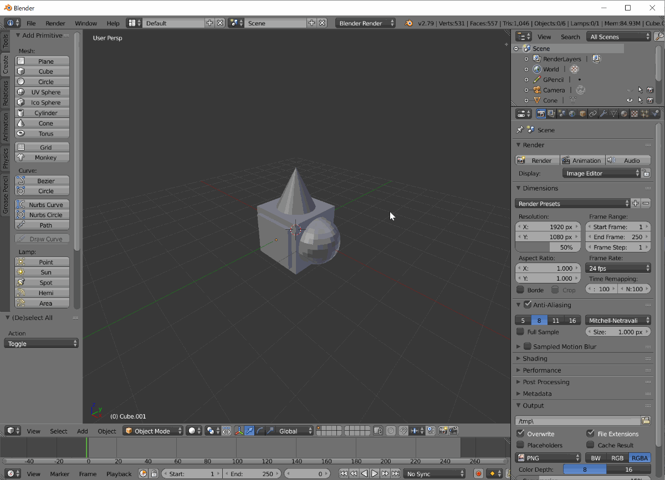The width and height of the screenshot is (665, 480).
Task: Open the Render engine dropdown
Action: point(366,23)
